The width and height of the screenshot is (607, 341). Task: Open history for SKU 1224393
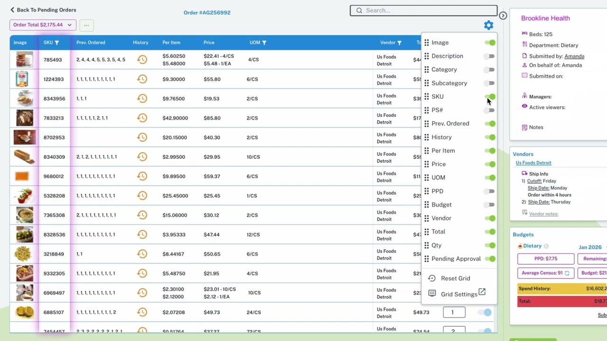(x=142, y=79)
